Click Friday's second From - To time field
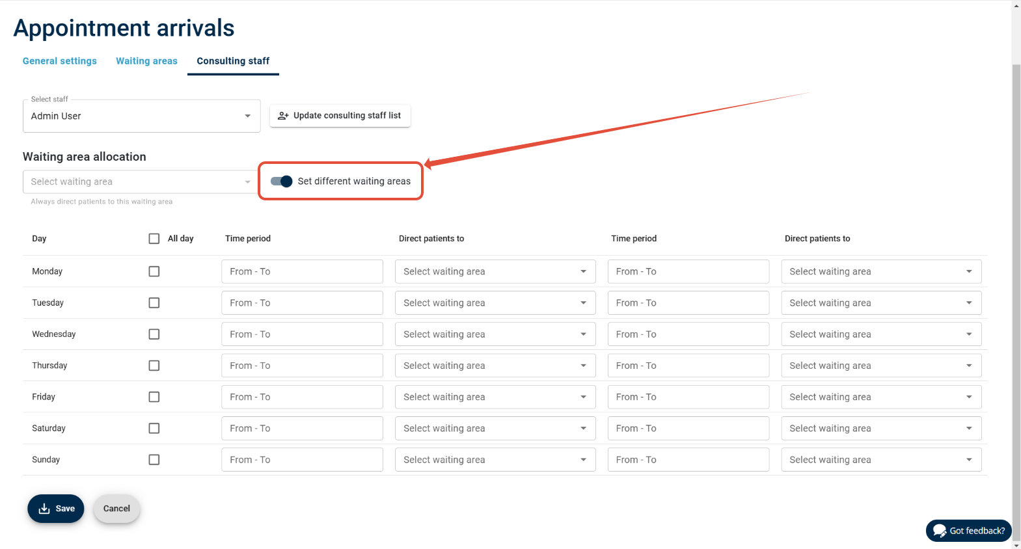The width and height of the screenshot is (1021, 549). [688, 397]
